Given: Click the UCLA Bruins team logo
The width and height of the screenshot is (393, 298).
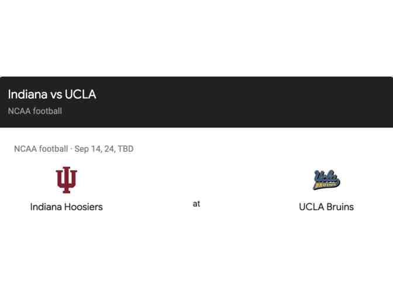Looking at the screenshot, I should [x=326, y=180].
